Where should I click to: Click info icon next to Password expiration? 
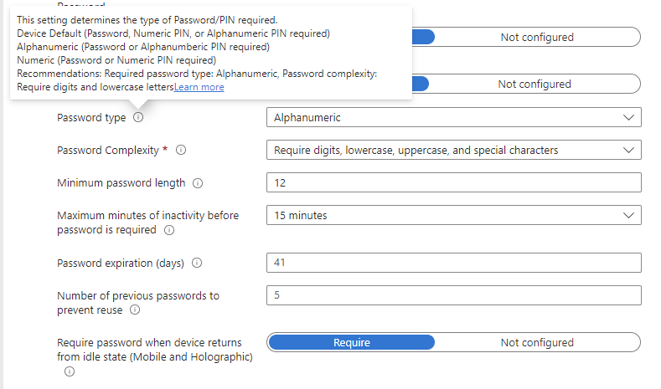click(x=197, y=263)
